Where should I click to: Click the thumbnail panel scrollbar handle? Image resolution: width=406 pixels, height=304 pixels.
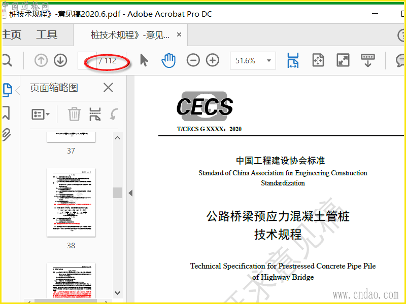[x=117, y=193]
